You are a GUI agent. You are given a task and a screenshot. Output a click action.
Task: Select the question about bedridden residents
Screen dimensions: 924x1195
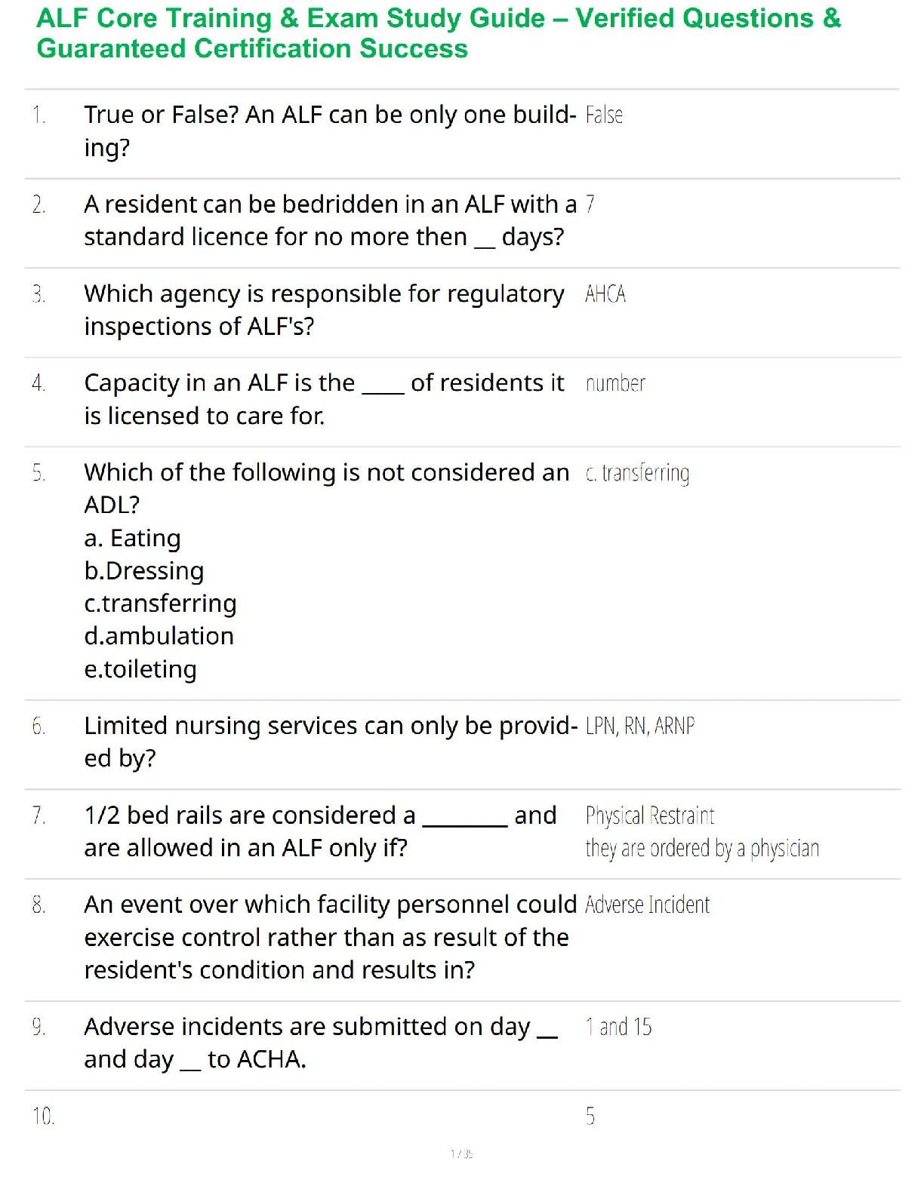[x=329, y=220]
